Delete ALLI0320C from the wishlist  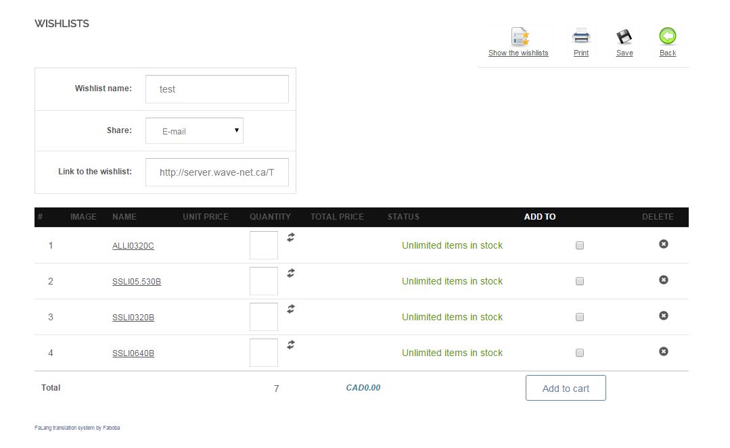[x=664, y=244]
